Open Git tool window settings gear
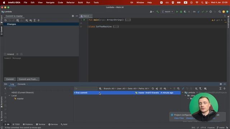Screen dimensions: 230x129 221,84
